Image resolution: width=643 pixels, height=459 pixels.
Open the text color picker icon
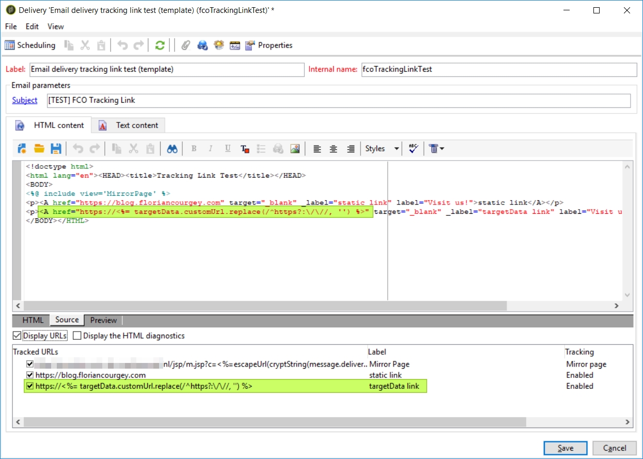[245, 149]
